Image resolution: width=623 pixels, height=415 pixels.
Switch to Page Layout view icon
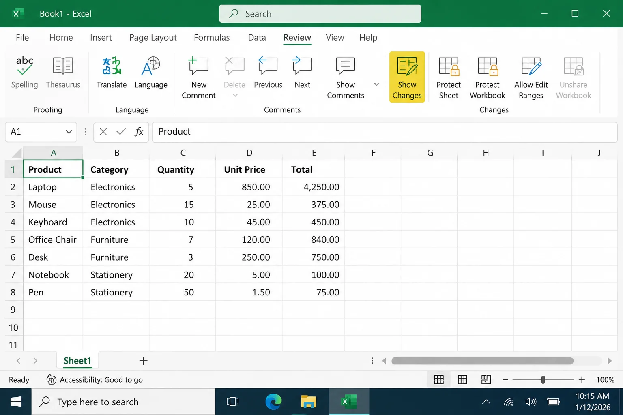click(462, 380)
